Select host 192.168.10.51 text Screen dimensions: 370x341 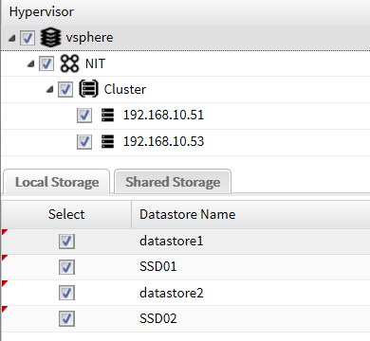pyautogui.click(x=163, y=115)
